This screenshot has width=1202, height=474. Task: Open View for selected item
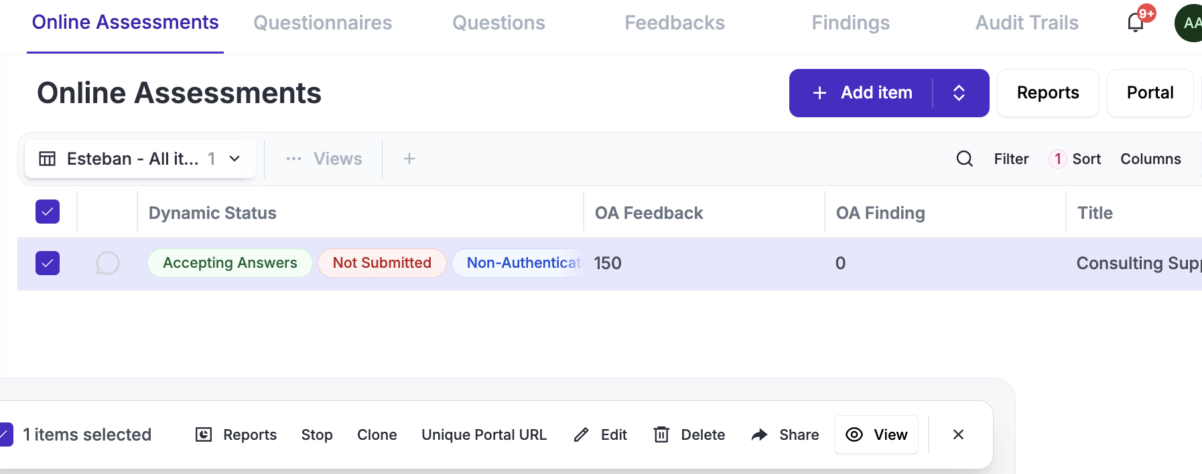pyautogui.click(x=876, y=434)
